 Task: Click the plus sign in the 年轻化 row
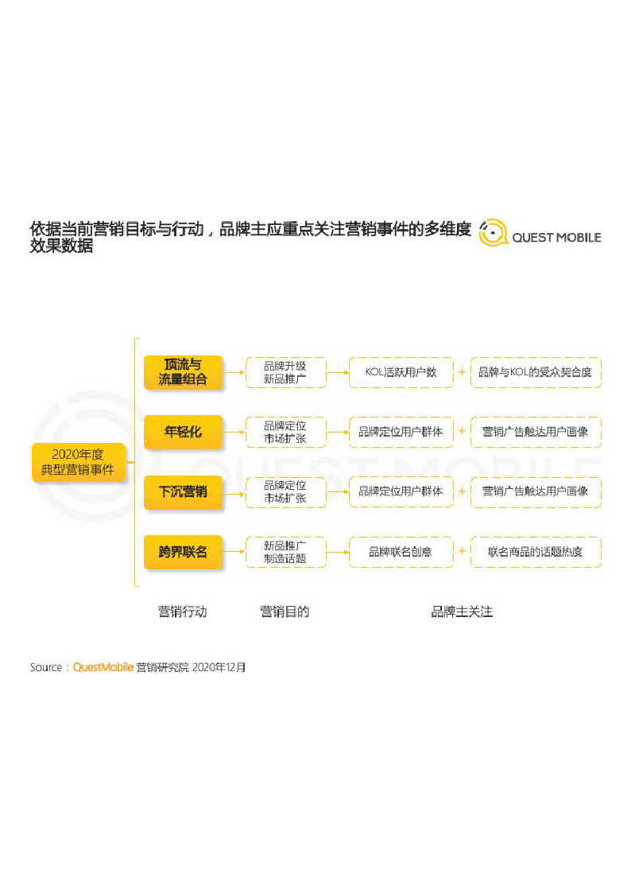click(462, 432)
